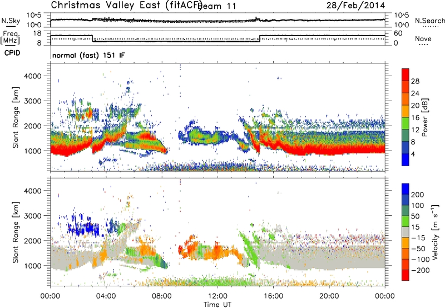Click the blue bottom of the power colorbar

[406, 160]
